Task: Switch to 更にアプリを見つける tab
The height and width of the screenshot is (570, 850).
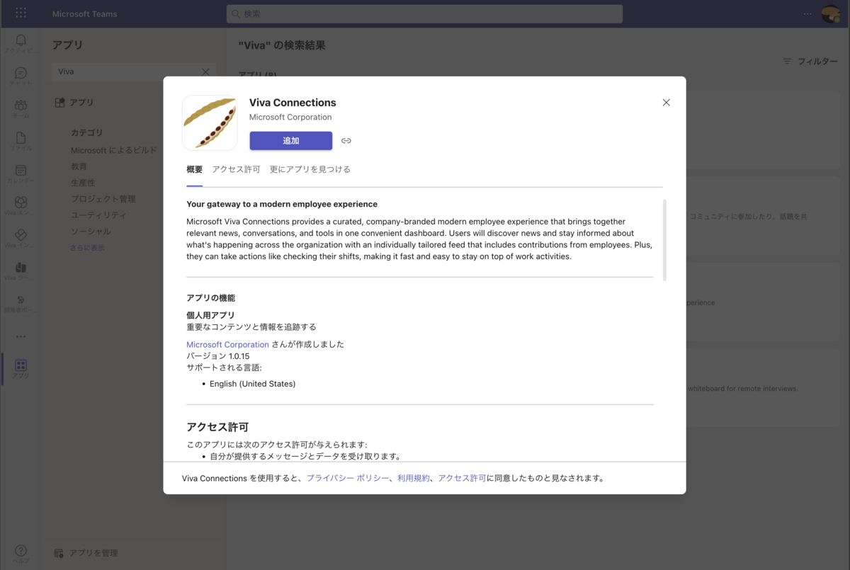Action: (310, 170)
